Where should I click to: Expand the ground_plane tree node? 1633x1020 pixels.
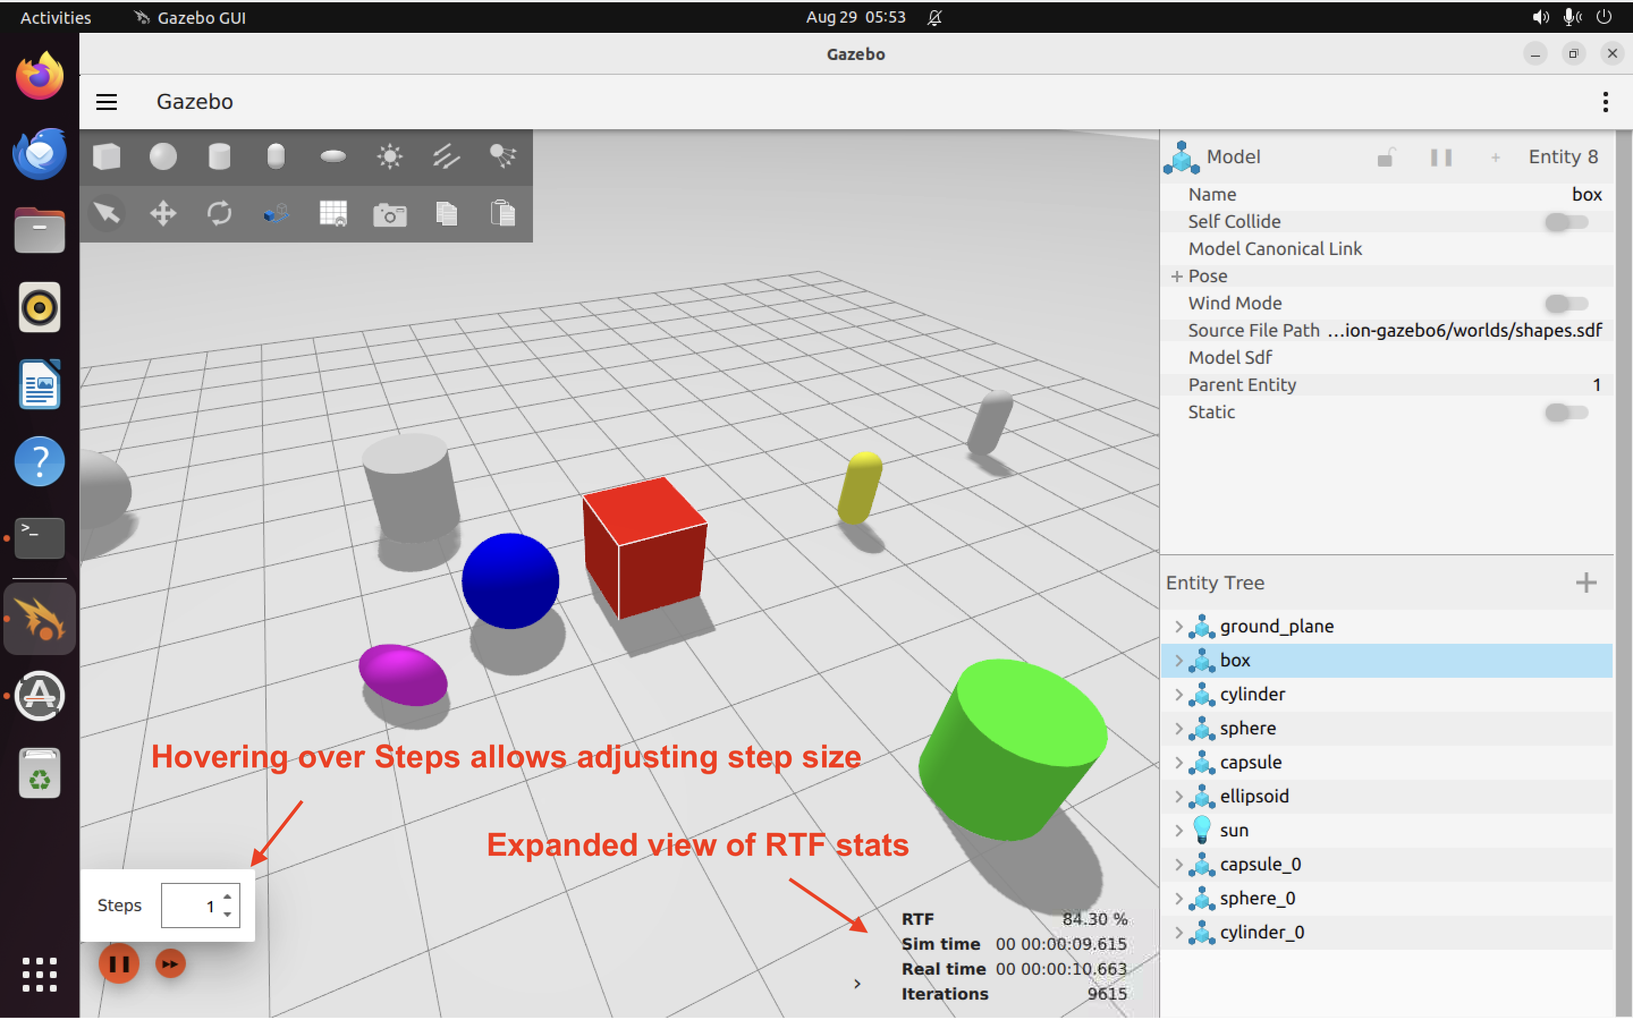point(1178,626)
